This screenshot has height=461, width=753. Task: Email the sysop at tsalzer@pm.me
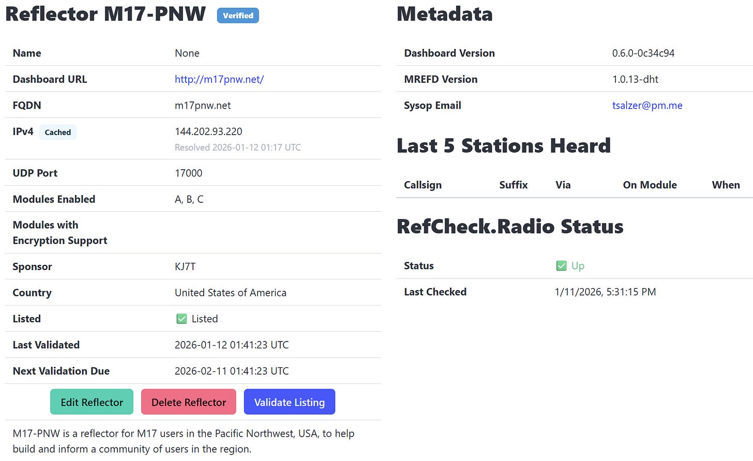[647, 105]
